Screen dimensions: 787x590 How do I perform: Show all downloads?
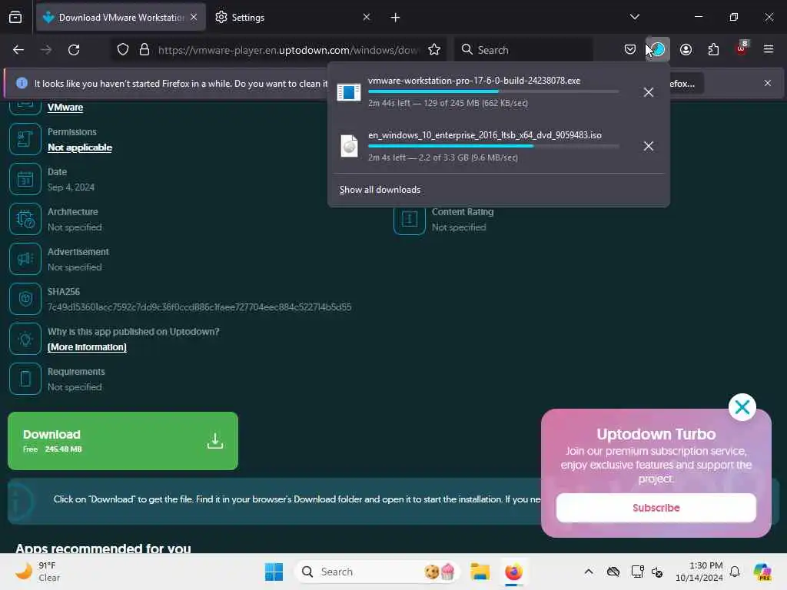click(380, 190)
